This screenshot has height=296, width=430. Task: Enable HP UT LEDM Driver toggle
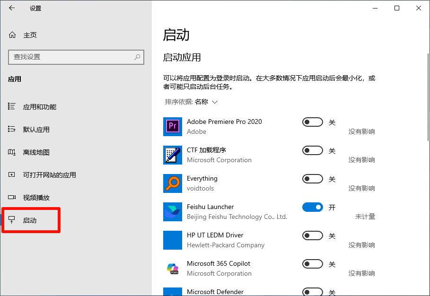pyautogui.click(x=313, y=235)
